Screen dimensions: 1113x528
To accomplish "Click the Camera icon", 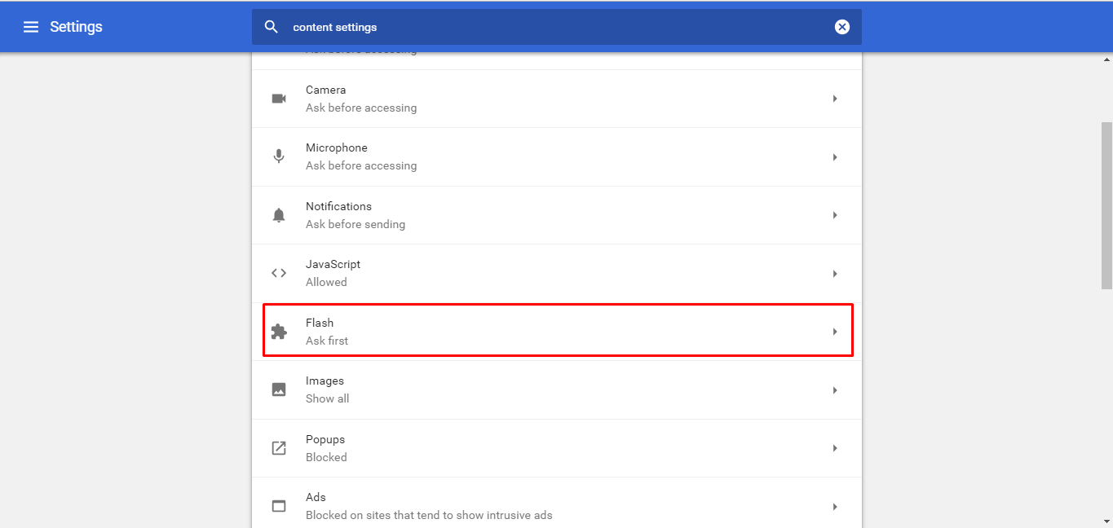I will (279, 99).
